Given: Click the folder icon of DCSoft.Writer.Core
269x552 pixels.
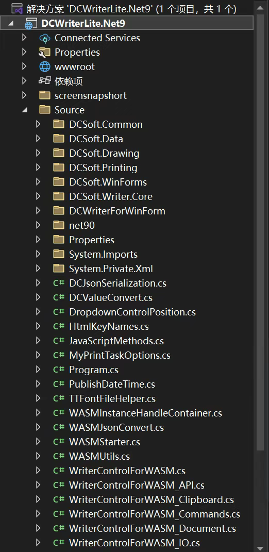Looking at the screenshot, I should click(x=59, y=196).
